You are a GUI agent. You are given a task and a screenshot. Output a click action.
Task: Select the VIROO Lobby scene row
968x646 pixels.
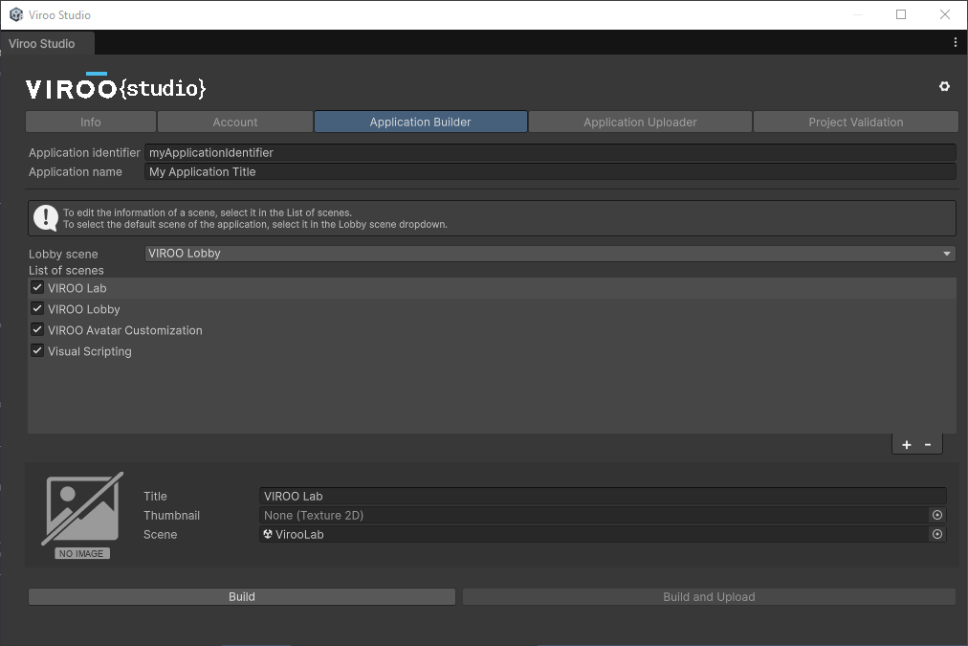(492, 309)
